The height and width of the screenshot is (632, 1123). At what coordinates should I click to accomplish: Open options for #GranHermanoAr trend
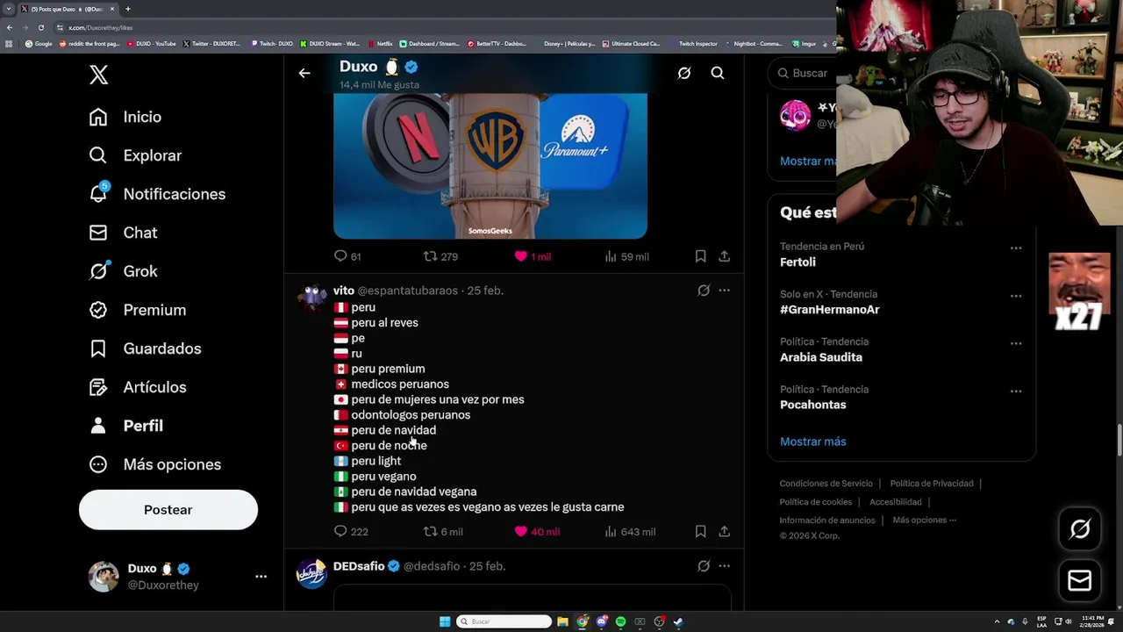1016,296
